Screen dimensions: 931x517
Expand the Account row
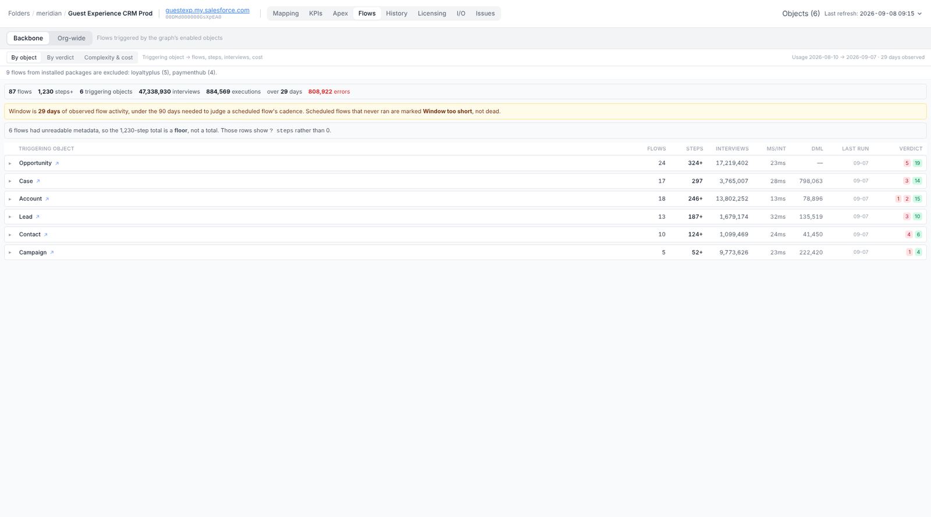pyautogui.click(x=10, y=199)
